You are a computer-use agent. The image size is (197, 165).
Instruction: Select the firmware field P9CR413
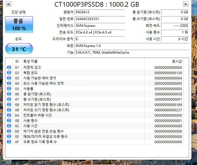point(100,12)
